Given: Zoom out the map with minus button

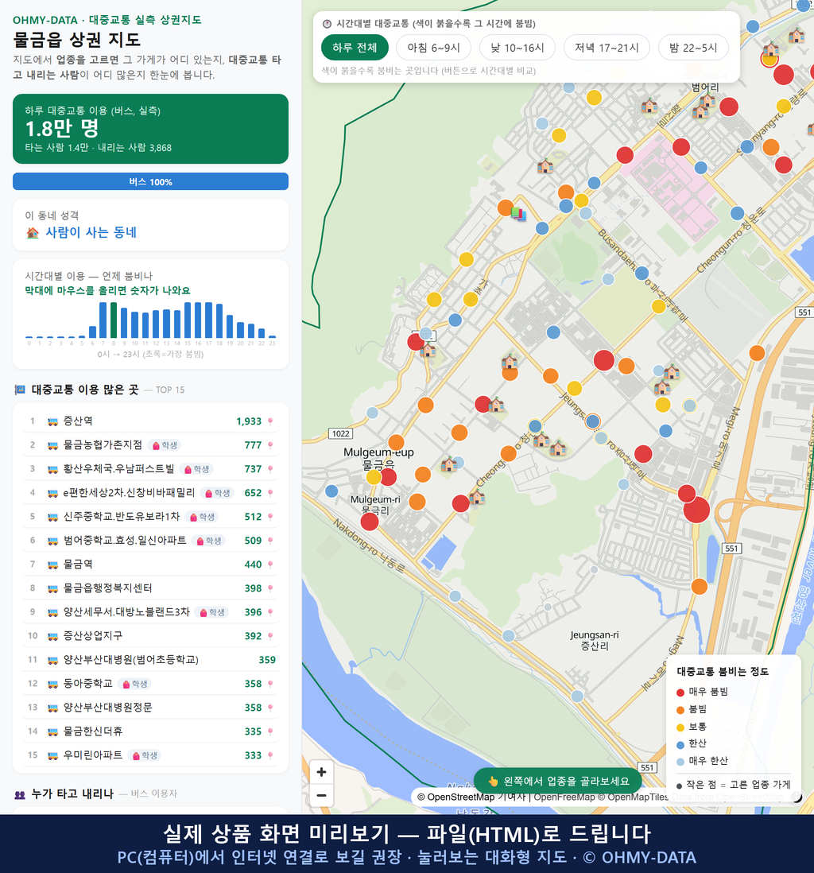Looking at the screenshot, I should pyautogui.click(x=321, y=795).
